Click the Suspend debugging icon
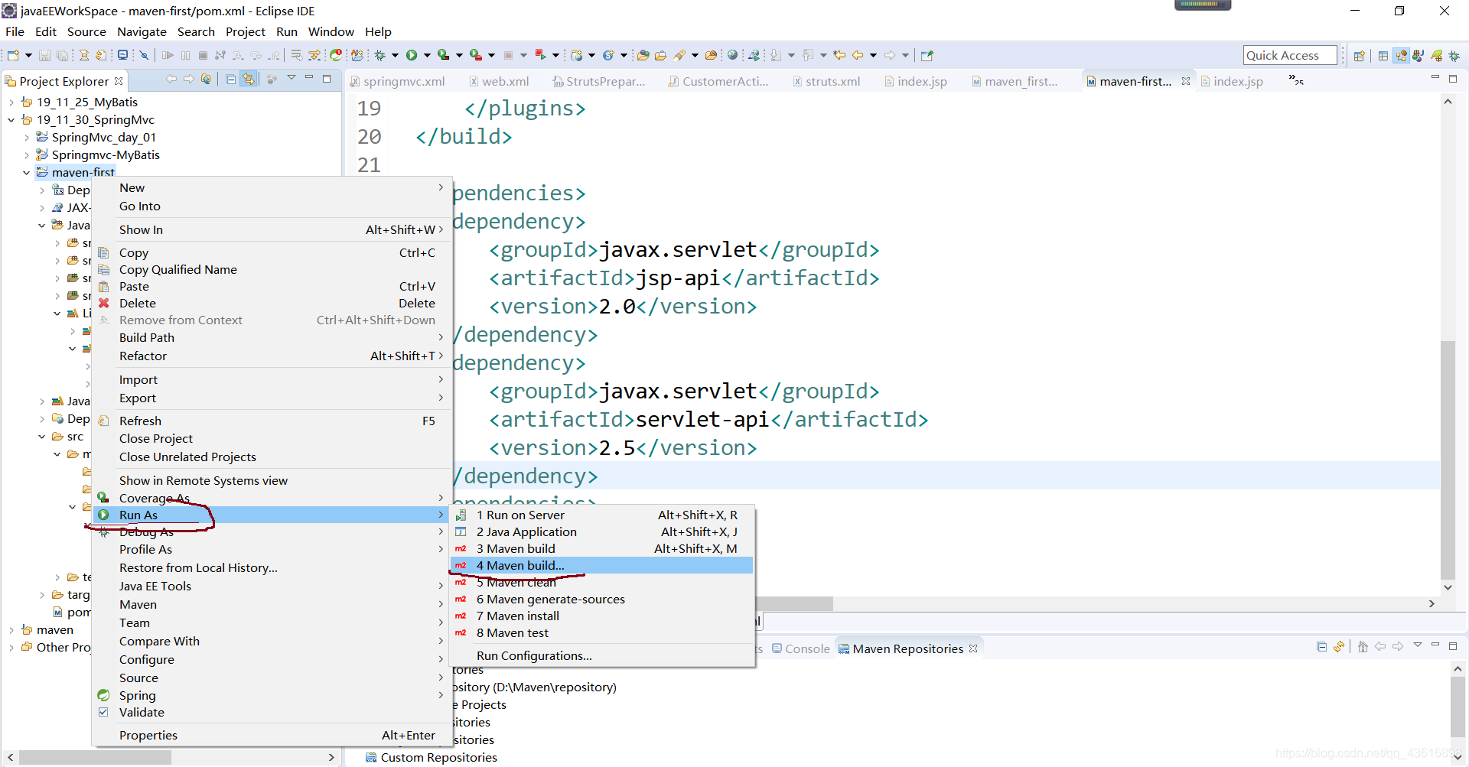This screenshot has height=767, width=1469. 185,55
